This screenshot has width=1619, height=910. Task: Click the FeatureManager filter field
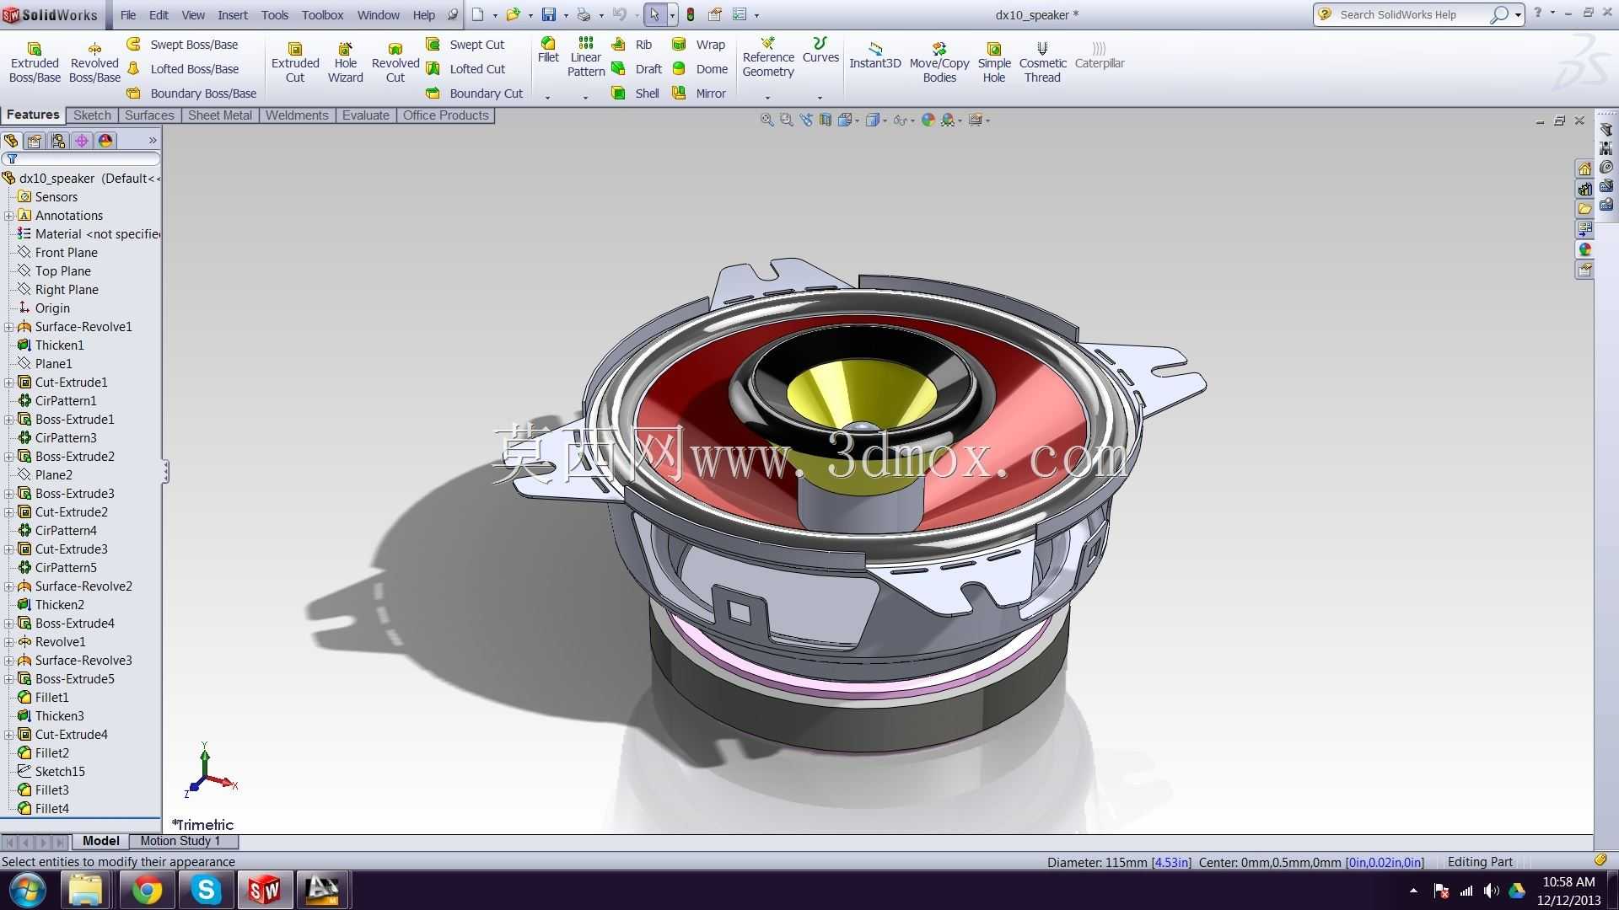coord(82,159)
